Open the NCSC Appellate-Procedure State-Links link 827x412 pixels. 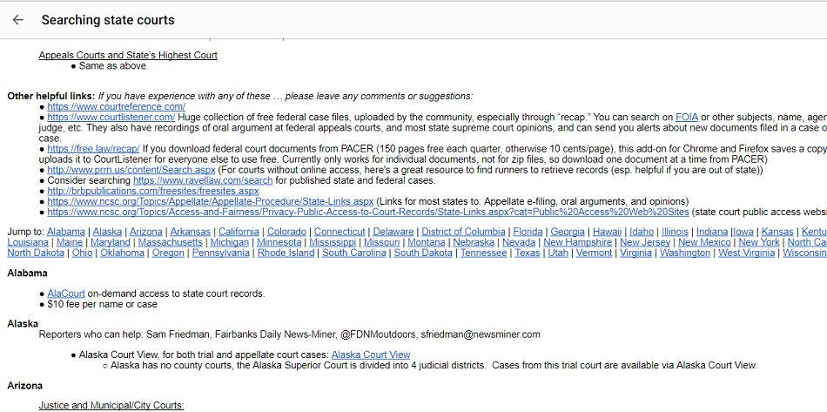(211, 201)
